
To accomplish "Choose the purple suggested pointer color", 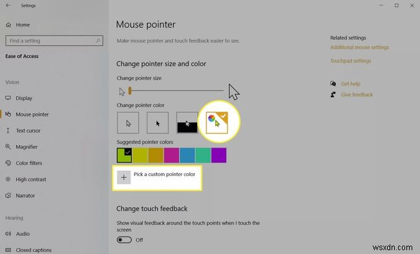I will 219,155.
